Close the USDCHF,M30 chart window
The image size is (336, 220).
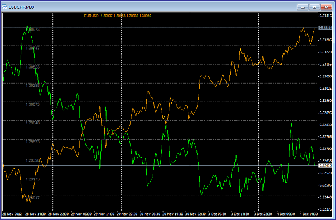pos(326,7)
